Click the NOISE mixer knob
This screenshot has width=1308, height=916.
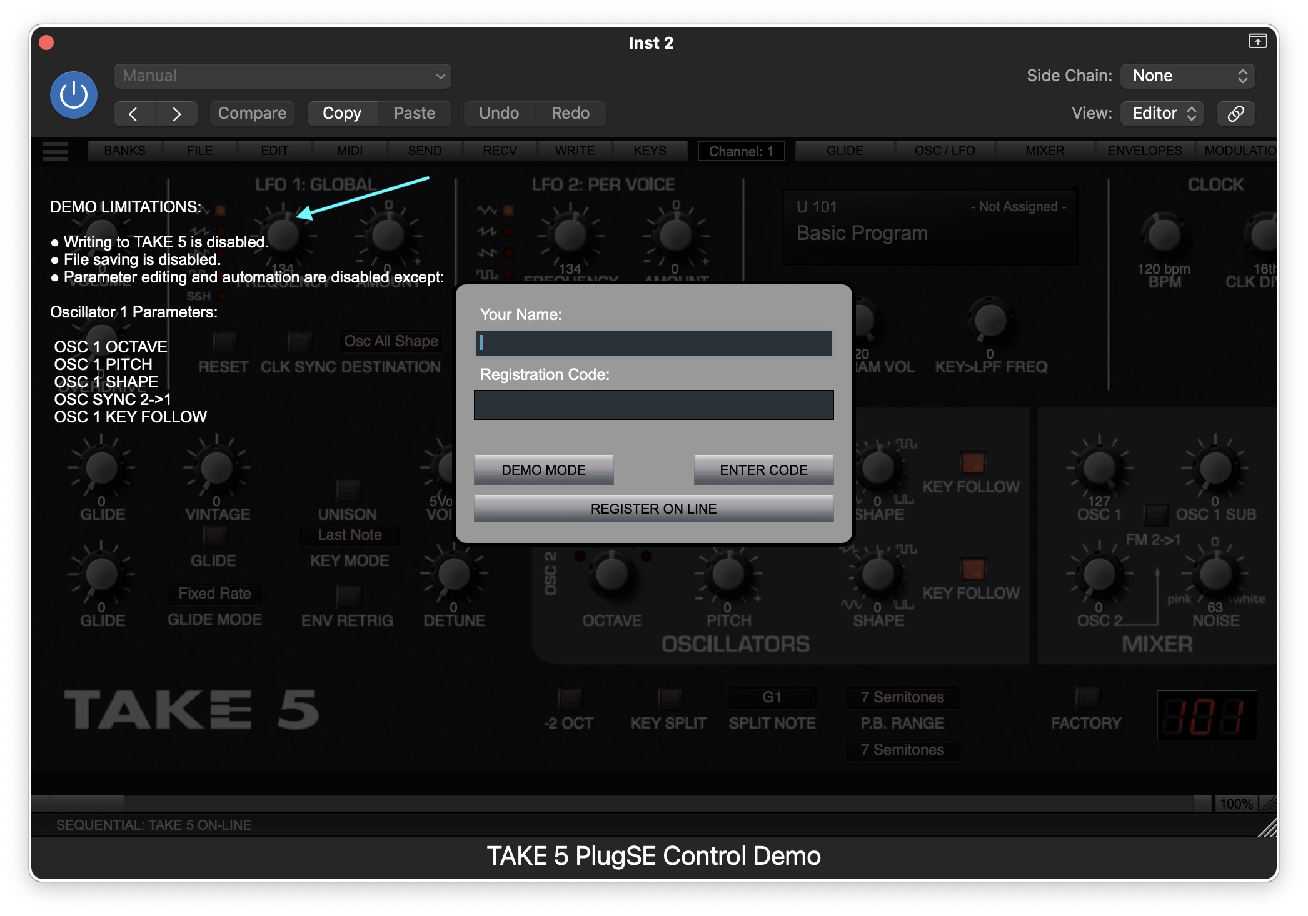coord(1215,574)
